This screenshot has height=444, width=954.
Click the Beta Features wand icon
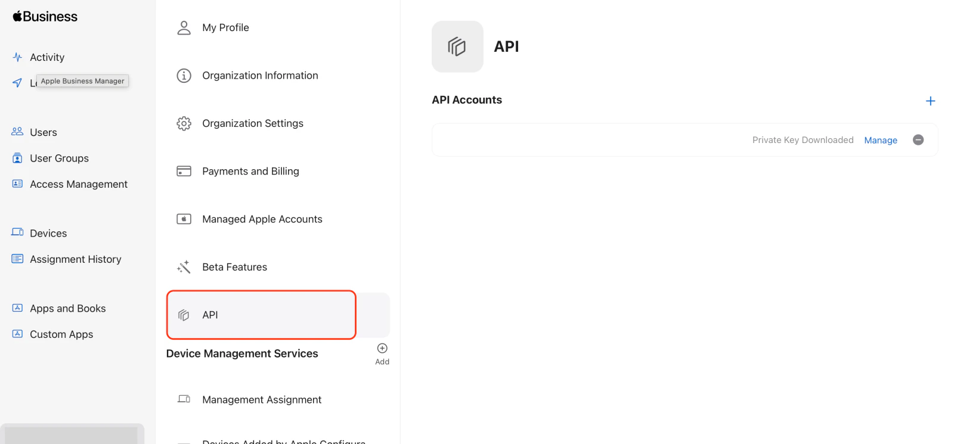[x=184, y=267]
